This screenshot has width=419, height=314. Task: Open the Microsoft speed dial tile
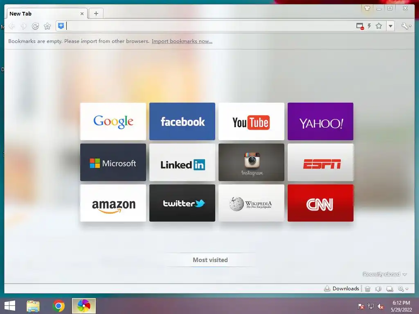pos(113,162)
